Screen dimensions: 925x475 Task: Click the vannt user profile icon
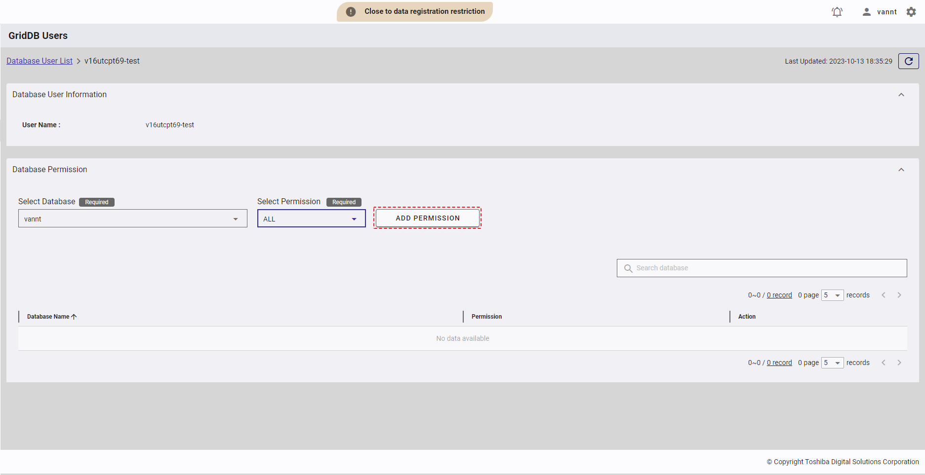(x=866, y=12)
